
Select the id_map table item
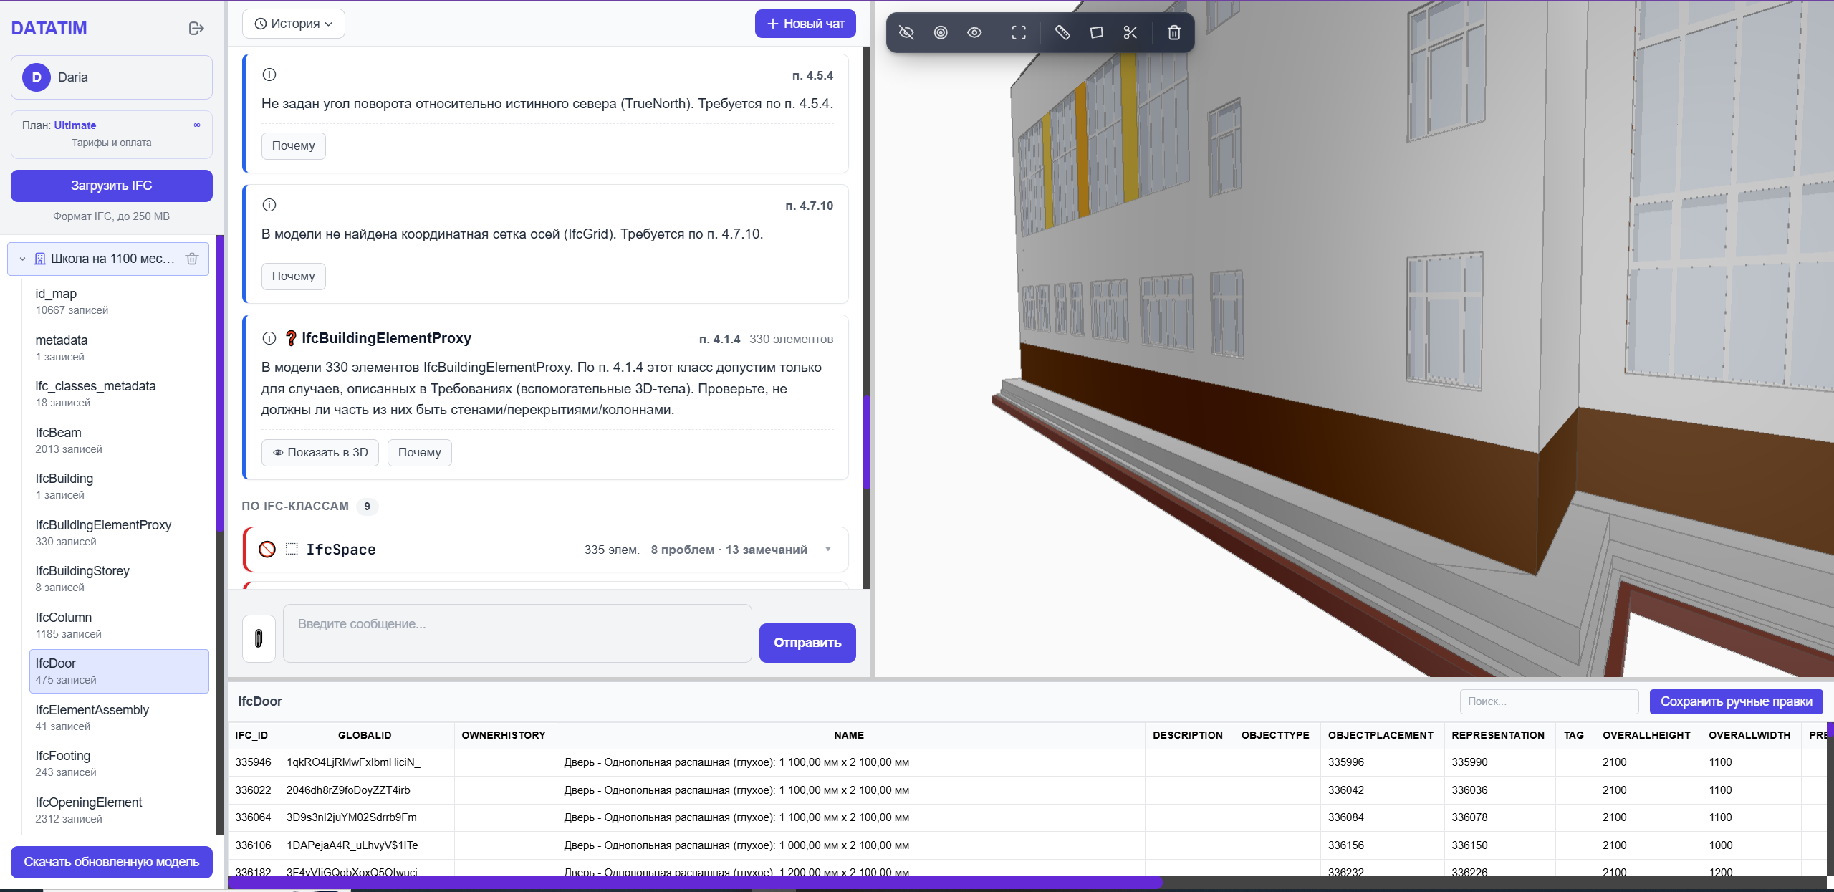[x=119, y=302]
